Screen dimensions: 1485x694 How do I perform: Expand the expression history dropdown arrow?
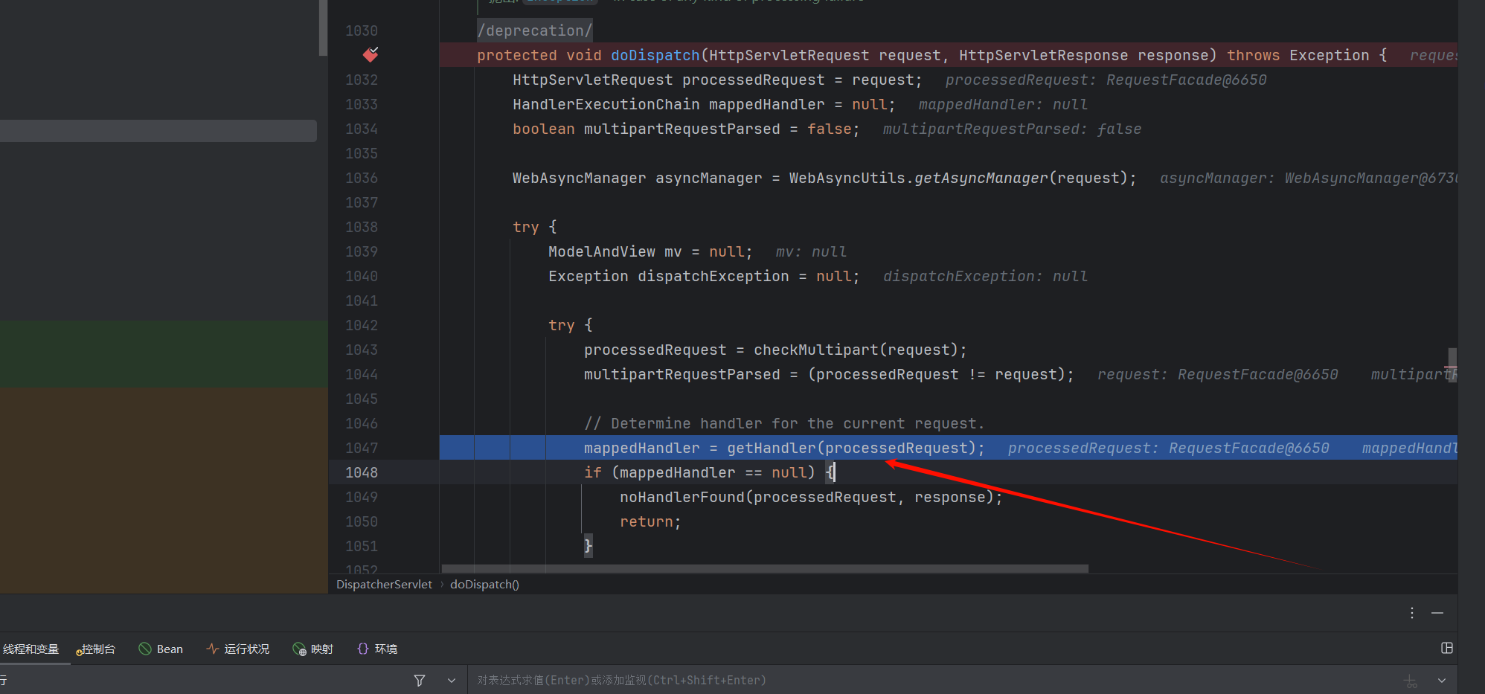click(1442, 680)
